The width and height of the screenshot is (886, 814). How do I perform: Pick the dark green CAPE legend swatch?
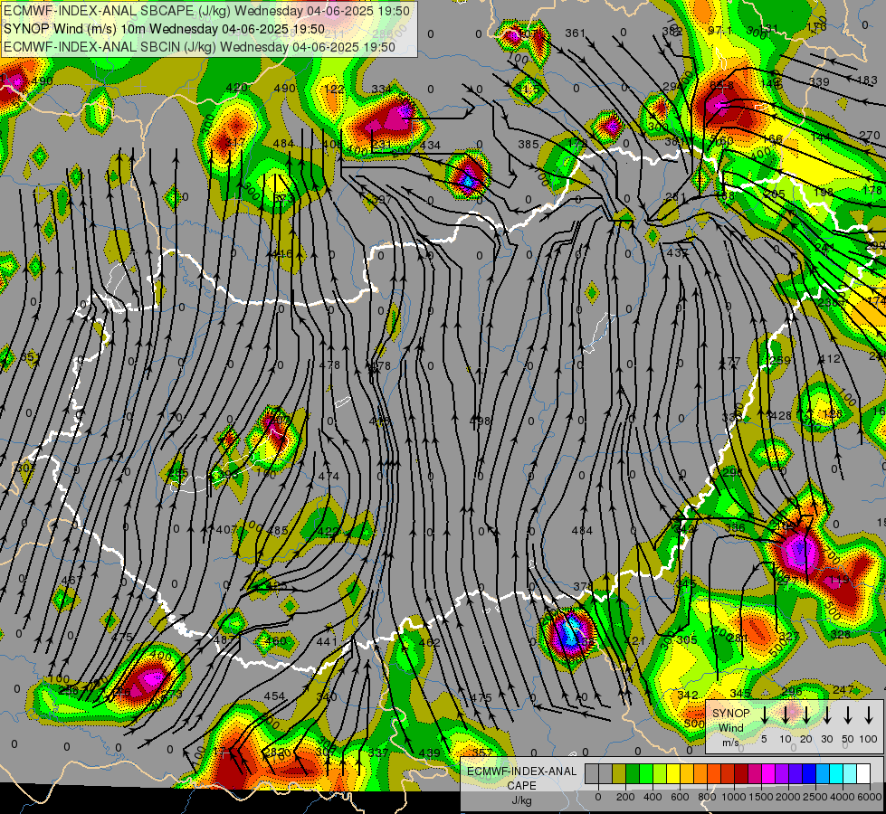(x=633, y=774)
